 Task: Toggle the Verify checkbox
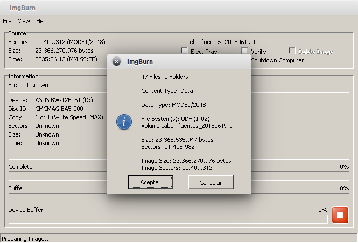point(245,52)
